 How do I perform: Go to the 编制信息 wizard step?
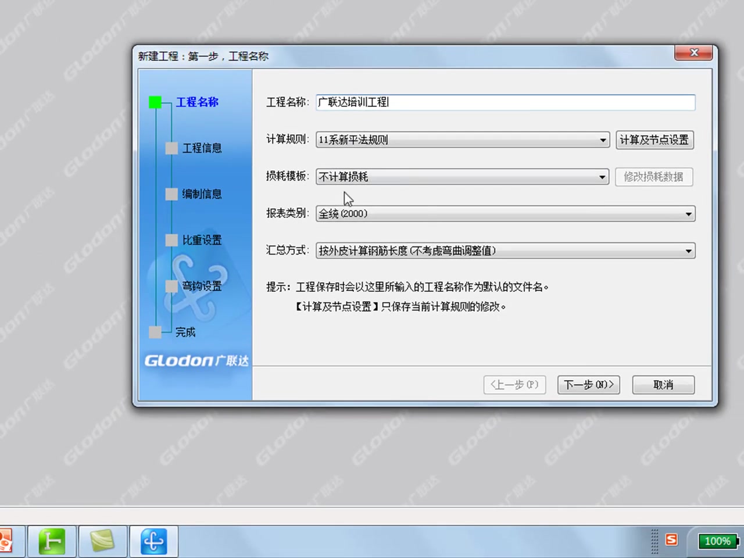click(x=202, y=194)
